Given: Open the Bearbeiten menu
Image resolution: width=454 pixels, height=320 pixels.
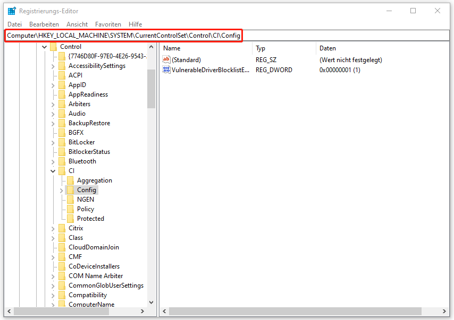Looking at the screenshot, I should pyautogui.click(x=44, y=24).
